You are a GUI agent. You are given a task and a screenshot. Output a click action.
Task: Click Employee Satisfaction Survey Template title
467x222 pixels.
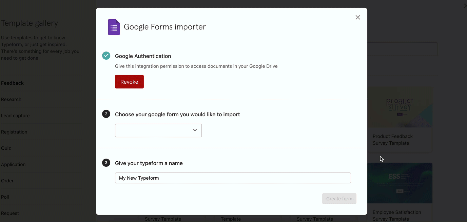coord(397,216)
